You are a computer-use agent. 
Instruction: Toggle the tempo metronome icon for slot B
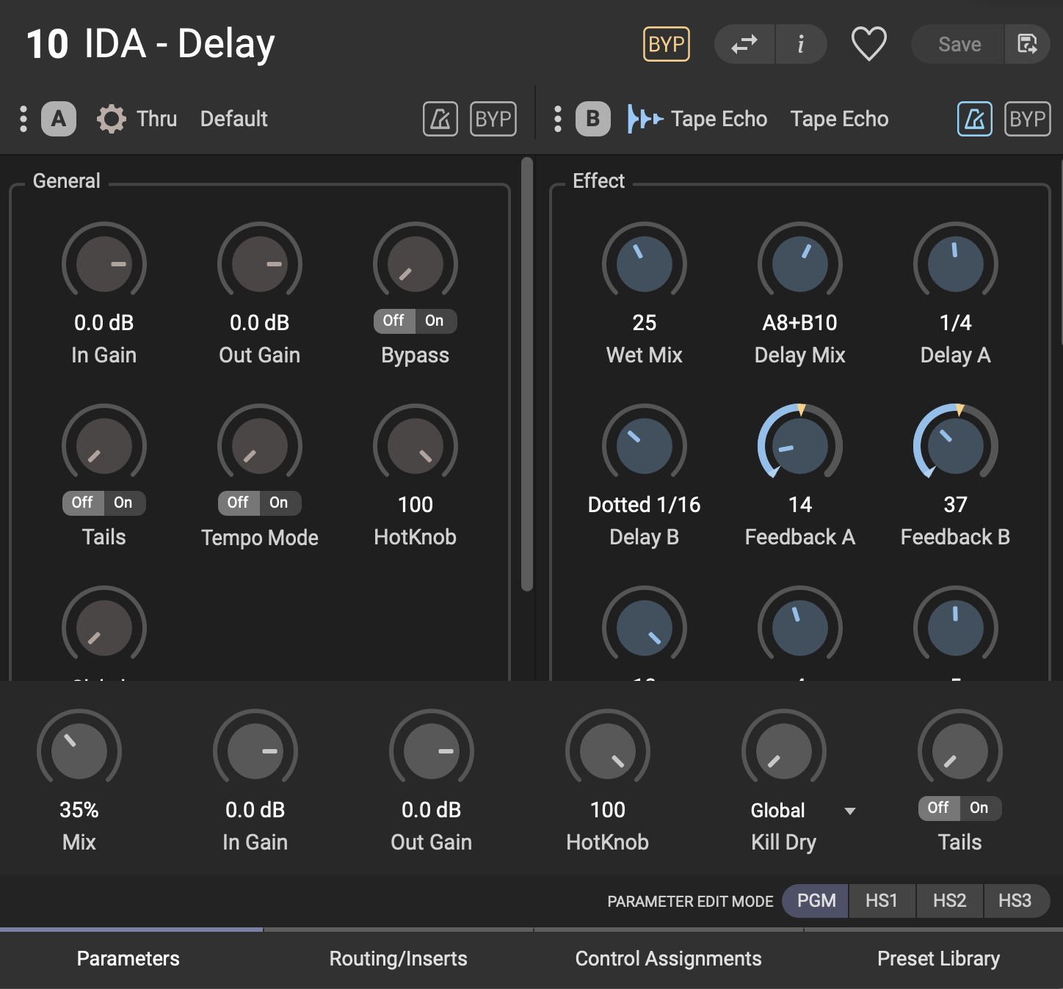tap(974, 119)
